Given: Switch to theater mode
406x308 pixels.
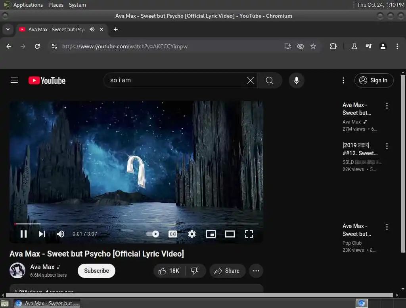Looking at the screenshot, I should (230, 234).
